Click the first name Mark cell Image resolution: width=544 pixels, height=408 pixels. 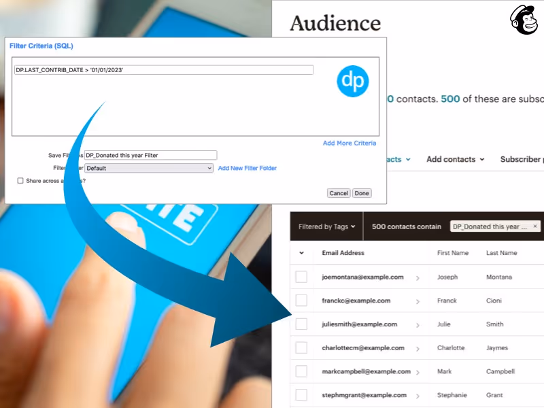(x=445, y=371)
